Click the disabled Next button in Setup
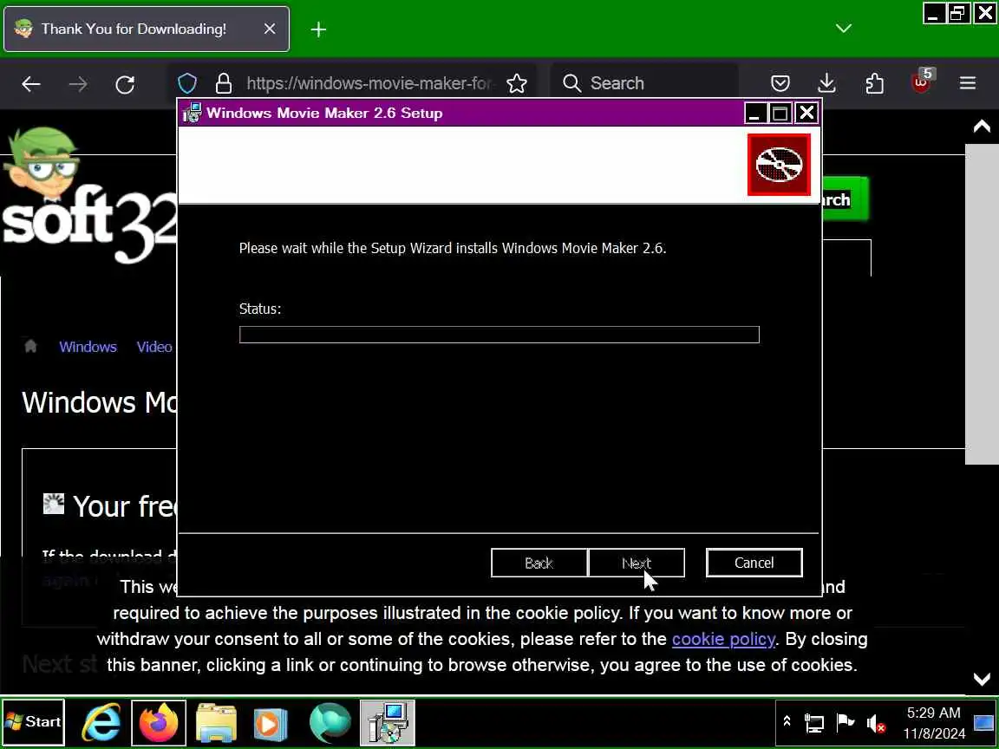Viewport: 999px width, 749px height. pyautogui.click(x=637, y=563)
